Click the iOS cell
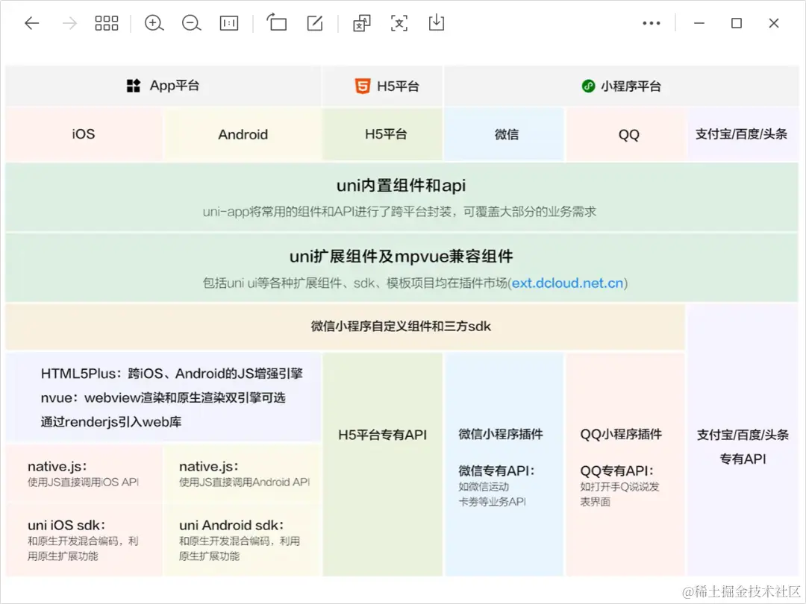 tap(84, 134)
